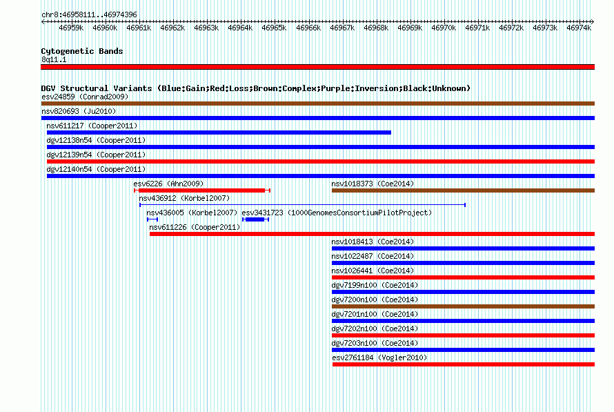Select nsv436912 (Korbel2007) label
This screenshot has height=412, width=614.
[x=184, y=198]
